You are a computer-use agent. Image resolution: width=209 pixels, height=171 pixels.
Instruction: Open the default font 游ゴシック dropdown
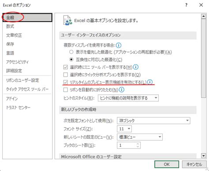point(153,121)
